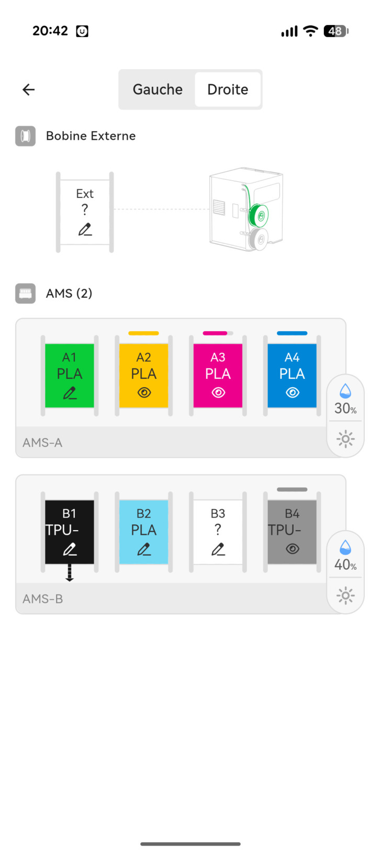
Task: Tap the AMS (2) unit icon
Action: coord(26,294)
